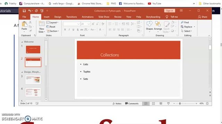Insert a New Slide

pyautogui.click(x=42, y=27)
